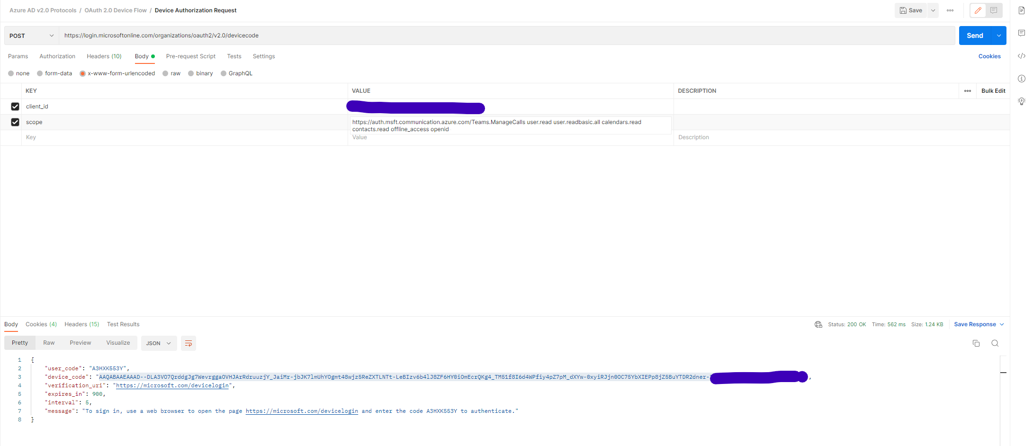This screenshot has width=1033, height=446.
Task: Click the "Time: 562 ms" text
Action: (889, 324)
